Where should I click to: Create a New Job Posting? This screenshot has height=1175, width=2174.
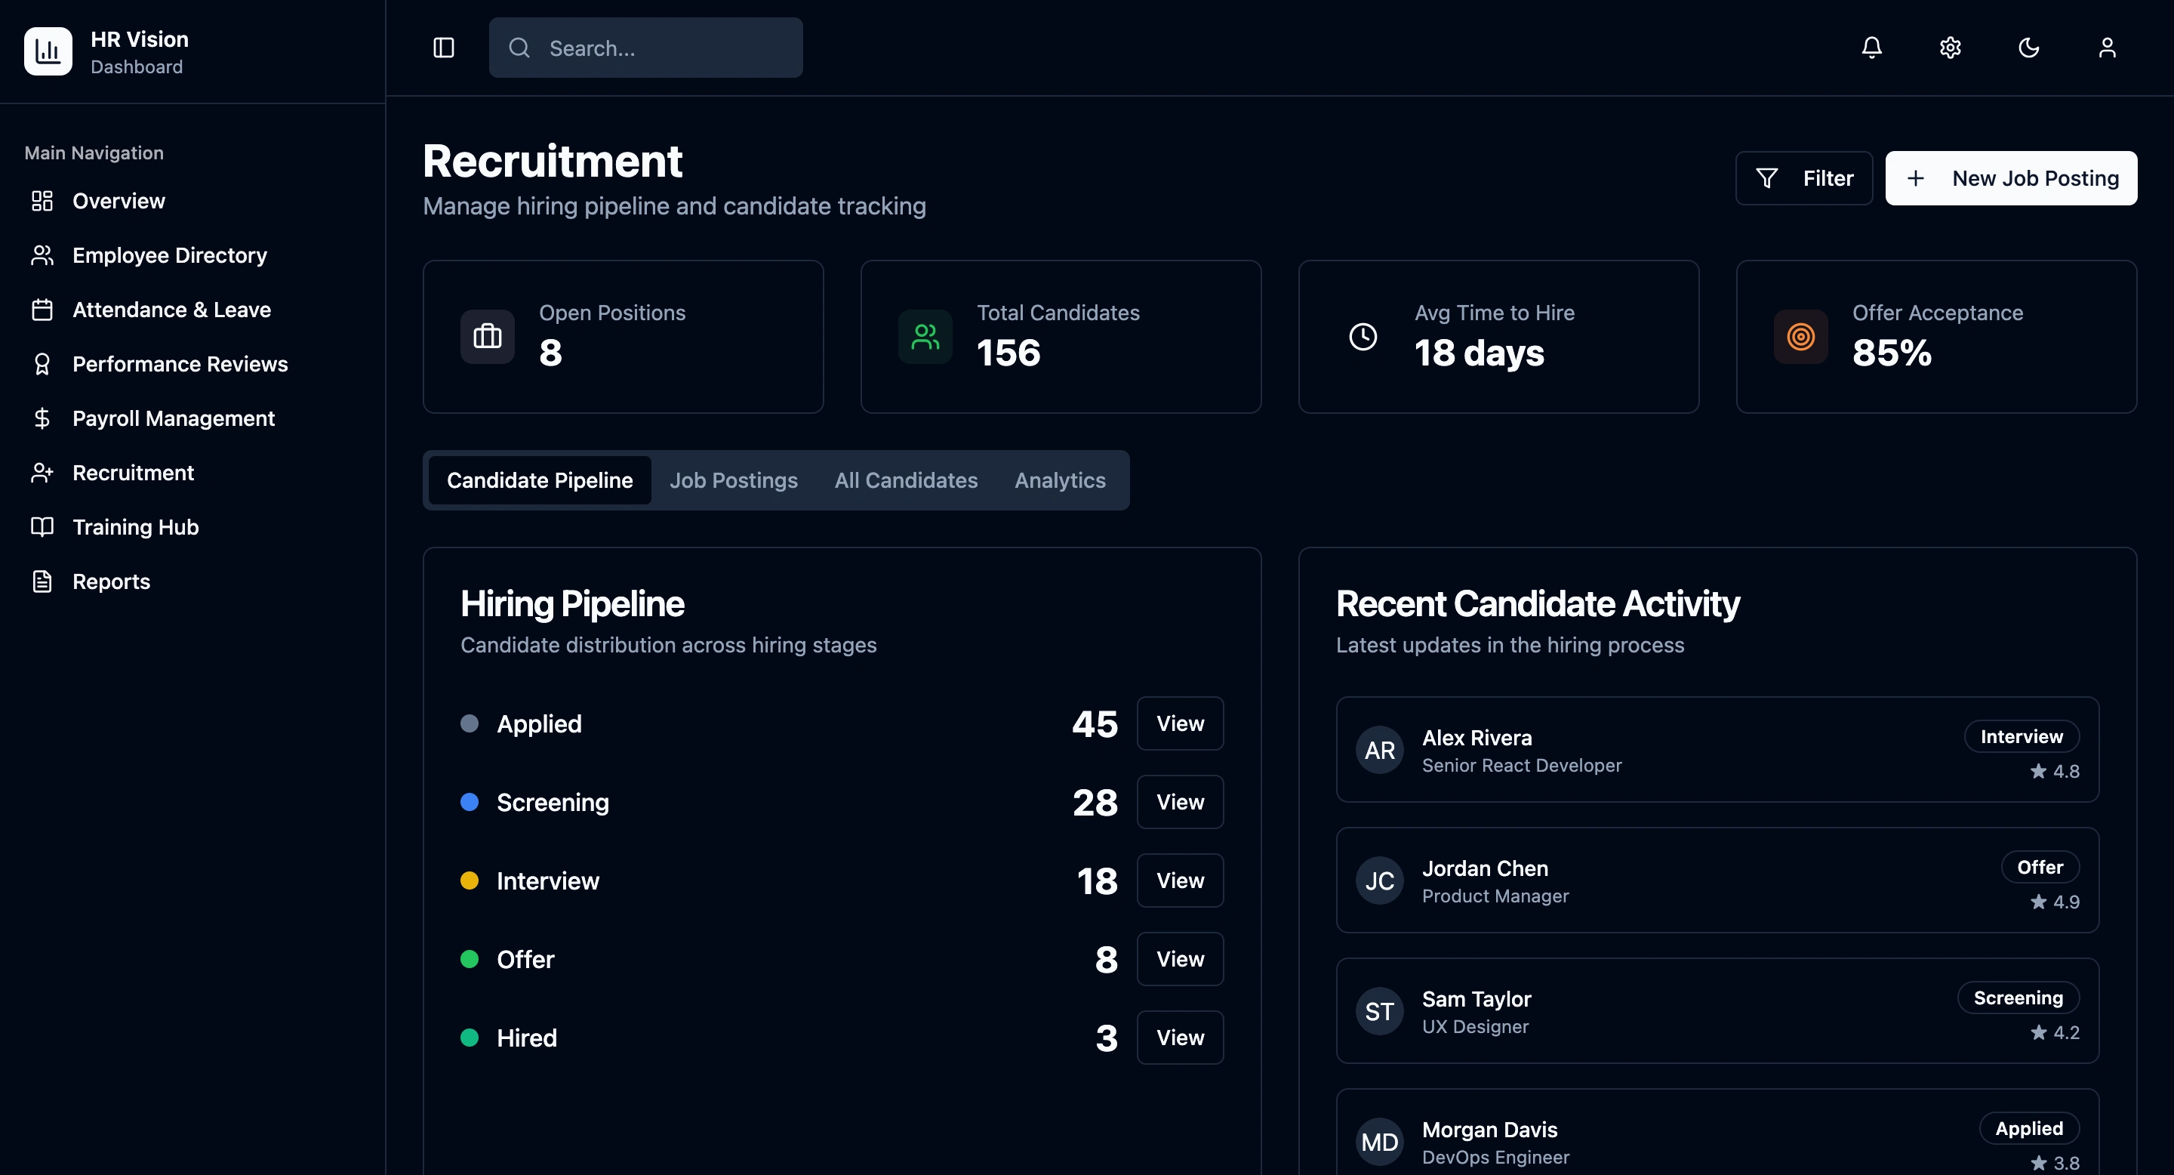[2010, 178]
